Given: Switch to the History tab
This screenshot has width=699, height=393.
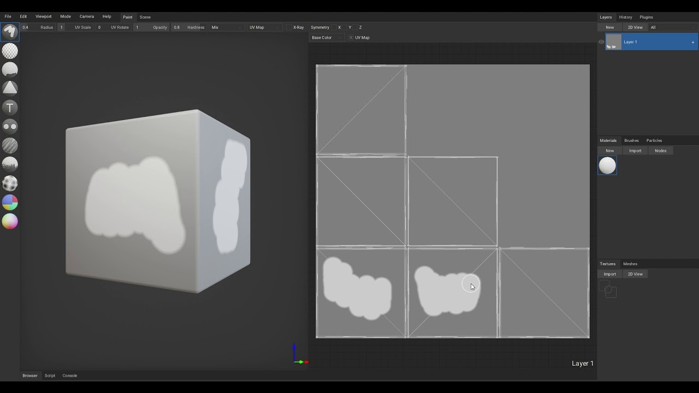Looking at the screenshot, I should click(x=625, y=17).
